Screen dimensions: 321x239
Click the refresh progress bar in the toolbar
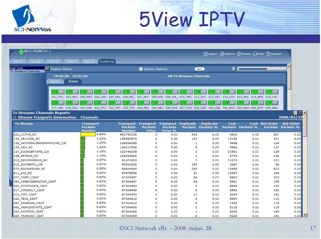pyautogui.click(x=261, y=69)
